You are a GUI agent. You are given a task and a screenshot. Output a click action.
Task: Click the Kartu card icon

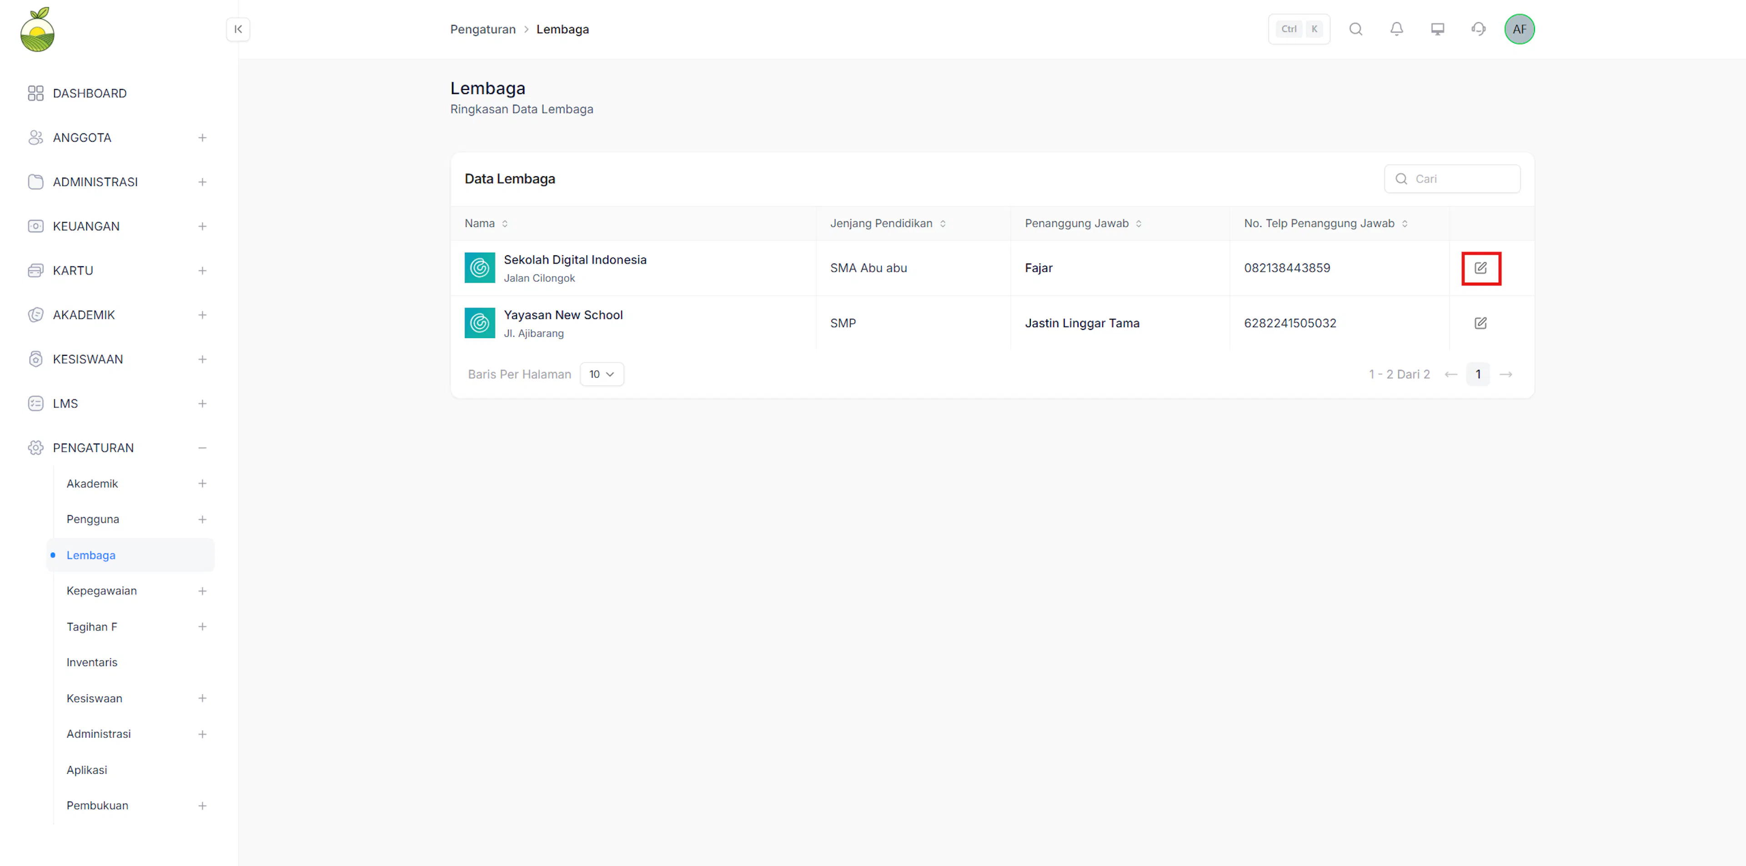coord(36,271)
